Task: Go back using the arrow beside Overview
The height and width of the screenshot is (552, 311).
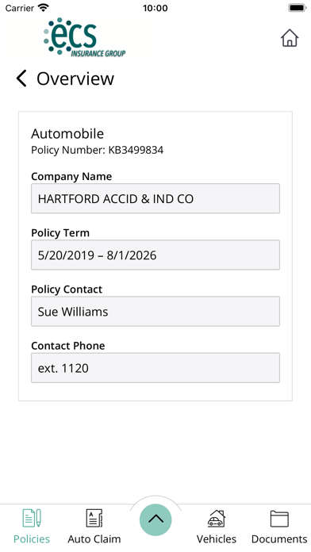Action: coord(21,79)
